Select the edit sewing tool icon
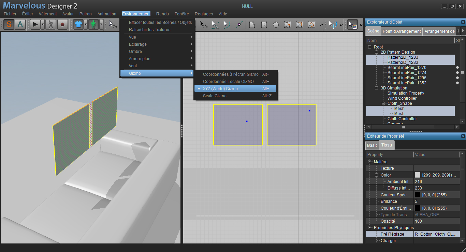The image size is (466, 252). [x=333, y=24]
